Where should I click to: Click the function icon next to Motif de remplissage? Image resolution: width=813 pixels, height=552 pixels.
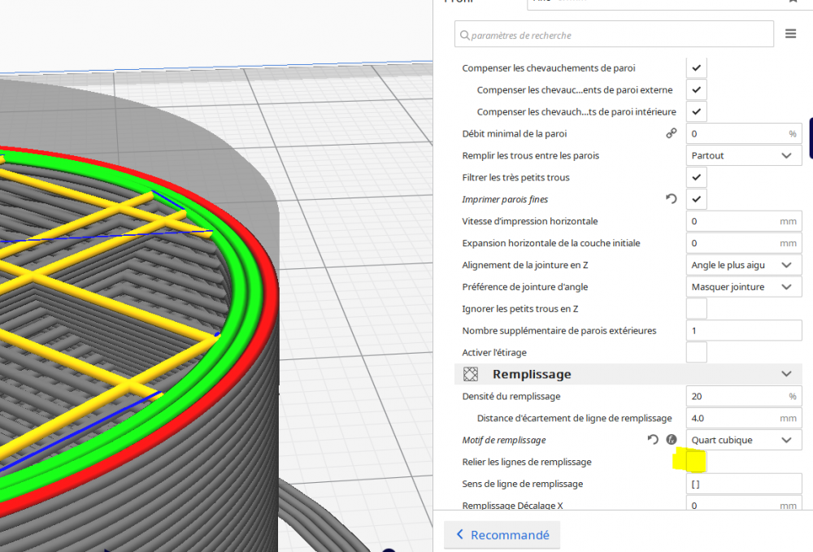point(672,440)
